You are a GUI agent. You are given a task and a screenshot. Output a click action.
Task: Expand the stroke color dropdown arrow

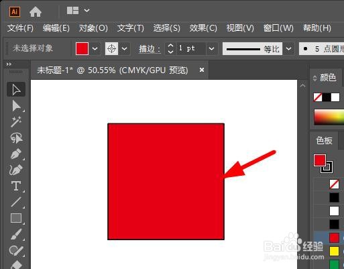[125, 48]
